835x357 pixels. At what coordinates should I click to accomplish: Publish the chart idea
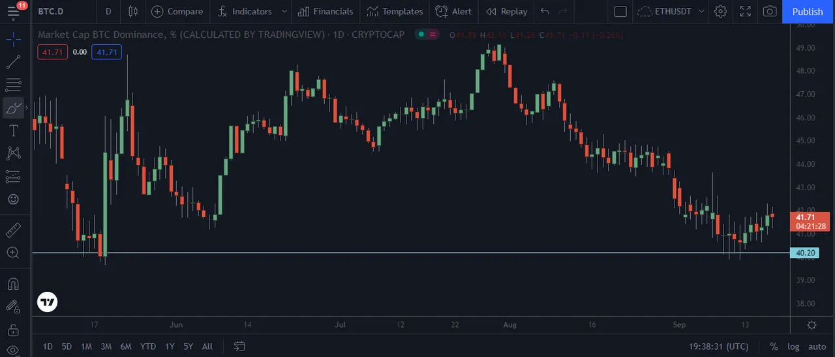click(x=808, y=11)
